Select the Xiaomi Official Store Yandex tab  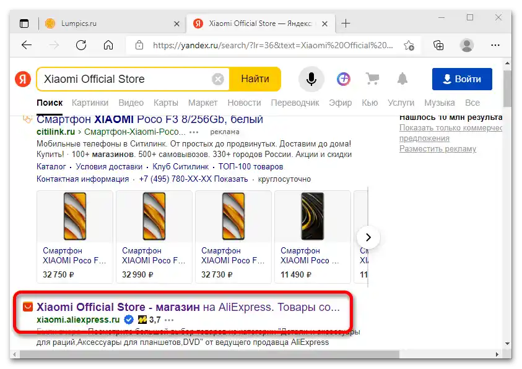pos(260,23)
